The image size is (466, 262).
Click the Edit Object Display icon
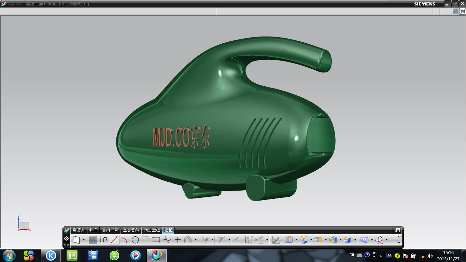[x=276, y=240]
